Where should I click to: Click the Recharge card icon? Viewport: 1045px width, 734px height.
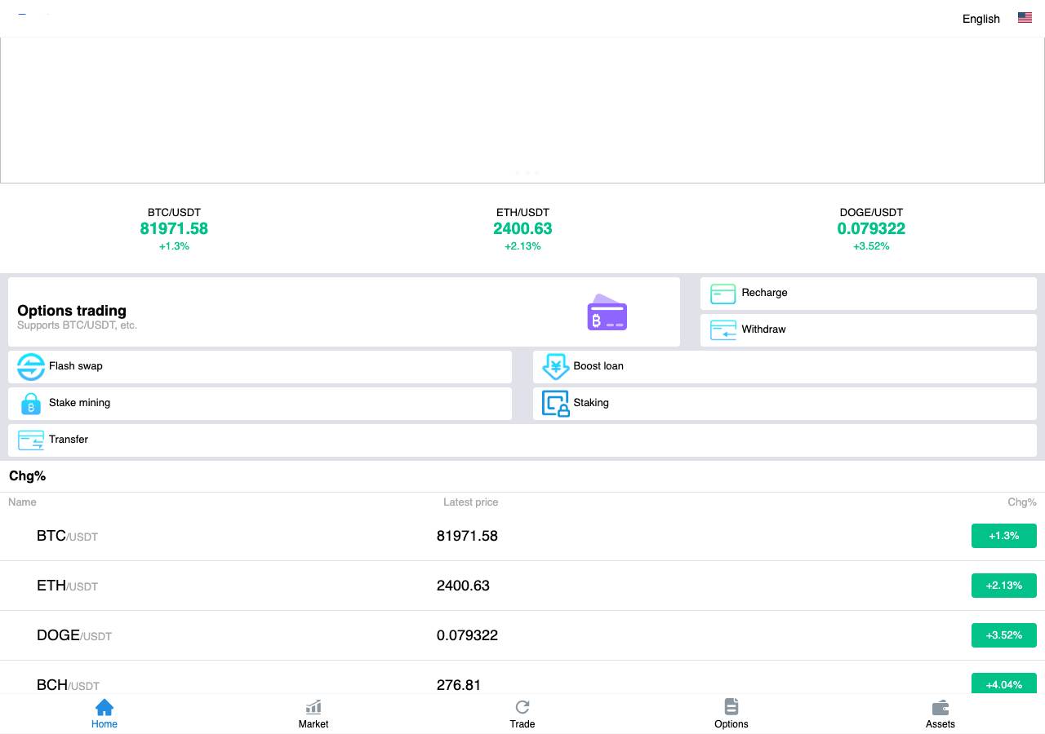[x=723, y=294]
